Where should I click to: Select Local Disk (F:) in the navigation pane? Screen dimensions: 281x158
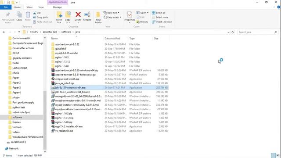point(18,142)
